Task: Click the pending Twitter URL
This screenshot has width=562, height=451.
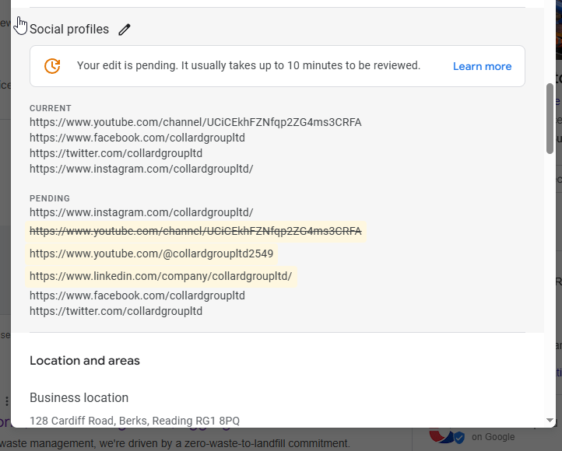Action: coord(116,311)
